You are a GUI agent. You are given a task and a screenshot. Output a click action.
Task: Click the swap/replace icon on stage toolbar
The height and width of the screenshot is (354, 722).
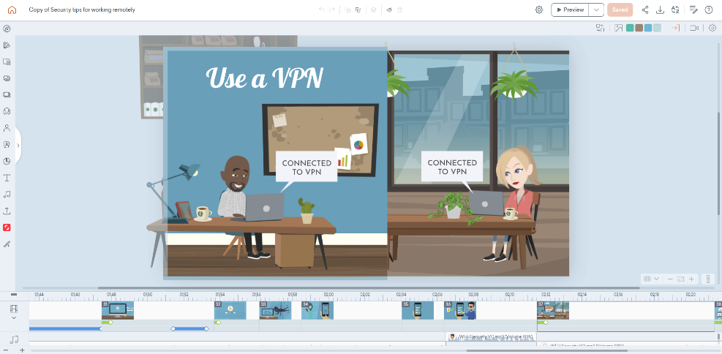(600, 28)
